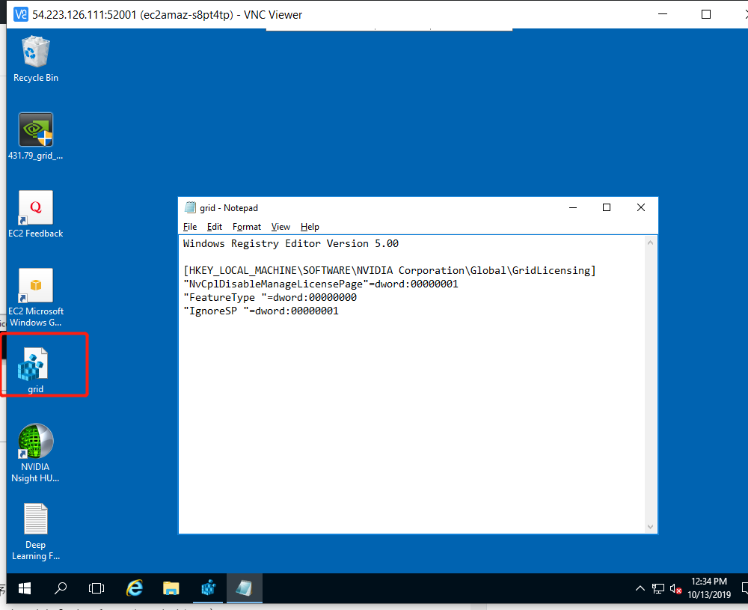748x610 pixels.
Task: Switch to Registry Editor taskbar button
Action: point(208,588)
